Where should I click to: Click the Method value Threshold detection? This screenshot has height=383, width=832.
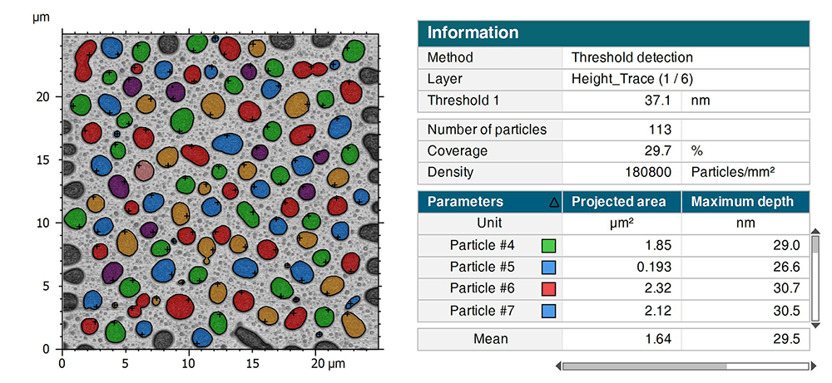tap(632, 57)
